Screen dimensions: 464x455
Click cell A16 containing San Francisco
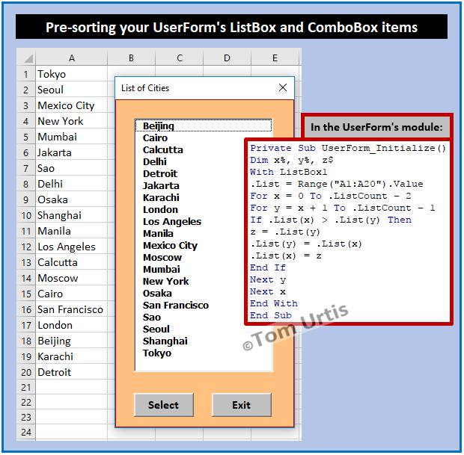71,309
